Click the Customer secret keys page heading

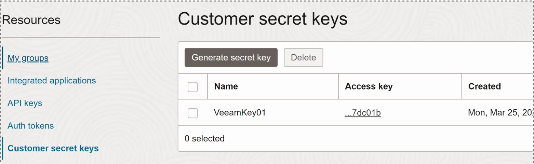coord(263,19)
